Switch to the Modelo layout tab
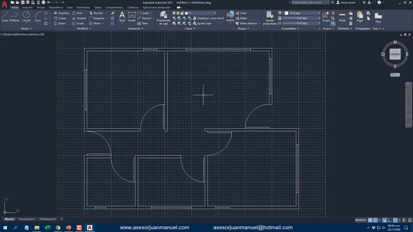This screenshot has width=413, height=232. pos(10,219)
